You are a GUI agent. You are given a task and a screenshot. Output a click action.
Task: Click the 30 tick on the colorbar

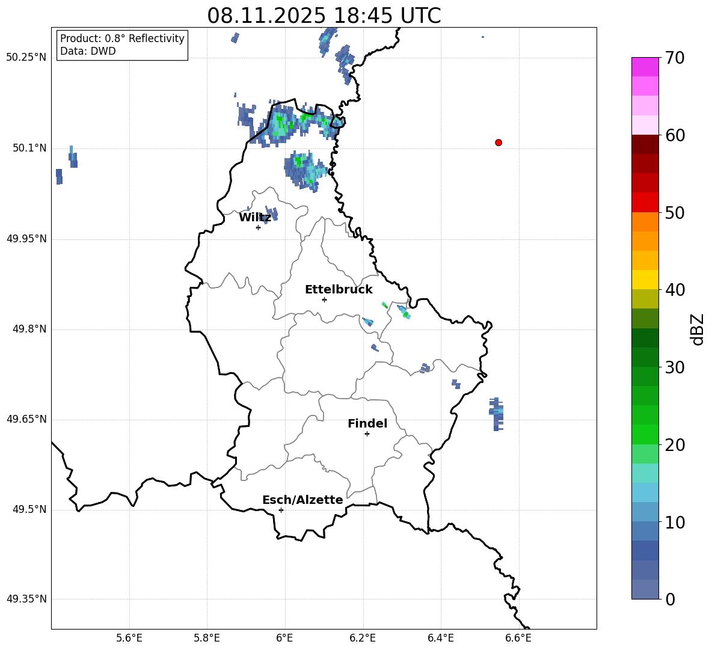click(675, 367)
